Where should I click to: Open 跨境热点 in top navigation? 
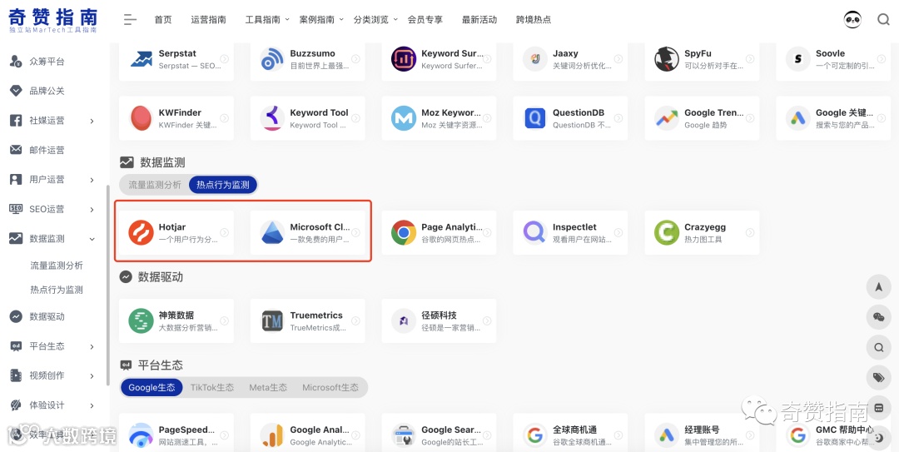534,19
